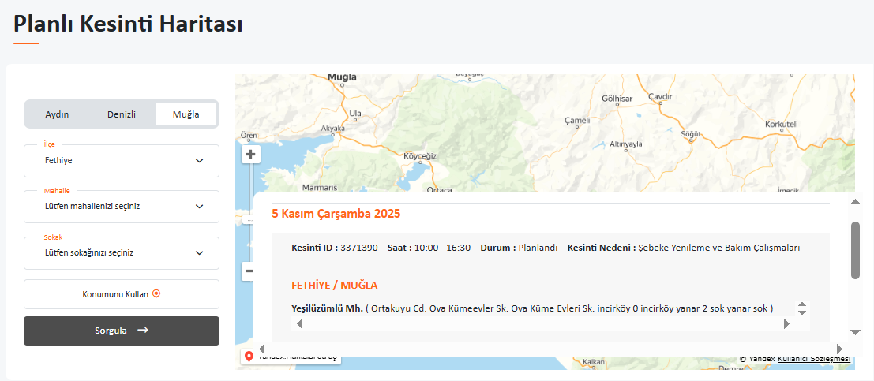
Task: Click the Kalkan label on the map
Action: [594, 362]
